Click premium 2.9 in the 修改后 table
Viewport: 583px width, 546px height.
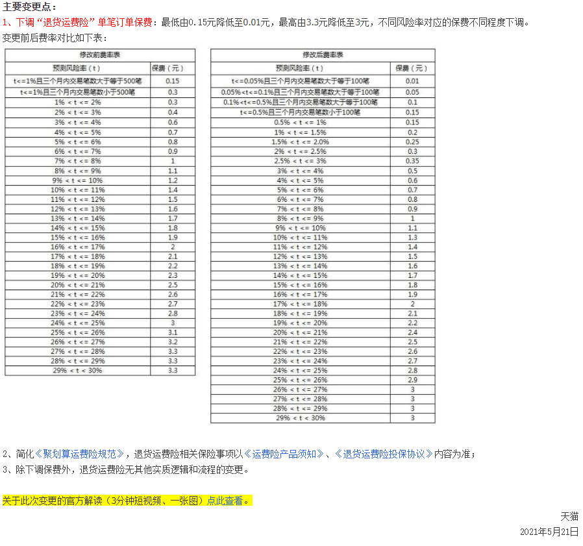coord(412,380)
